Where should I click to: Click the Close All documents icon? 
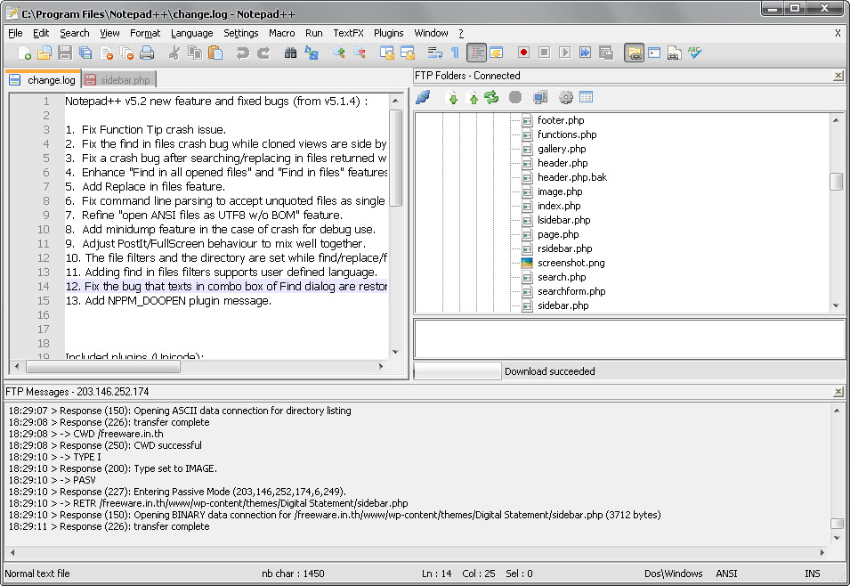126,53
